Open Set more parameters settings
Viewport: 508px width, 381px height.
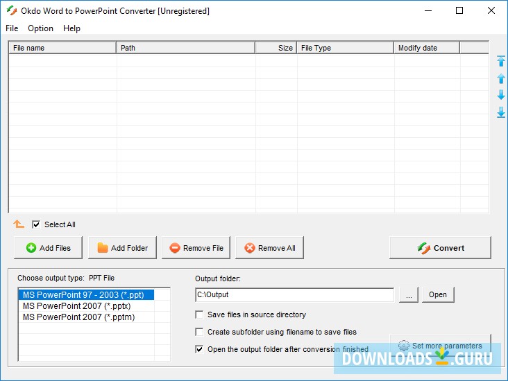click(440, 346)
